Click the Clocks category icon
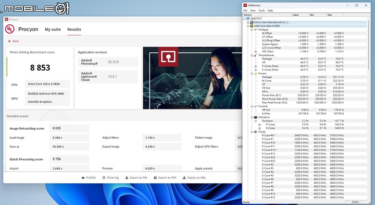This screenshot has height=205, width=375. pyautogui.click(x=255, y=132)
